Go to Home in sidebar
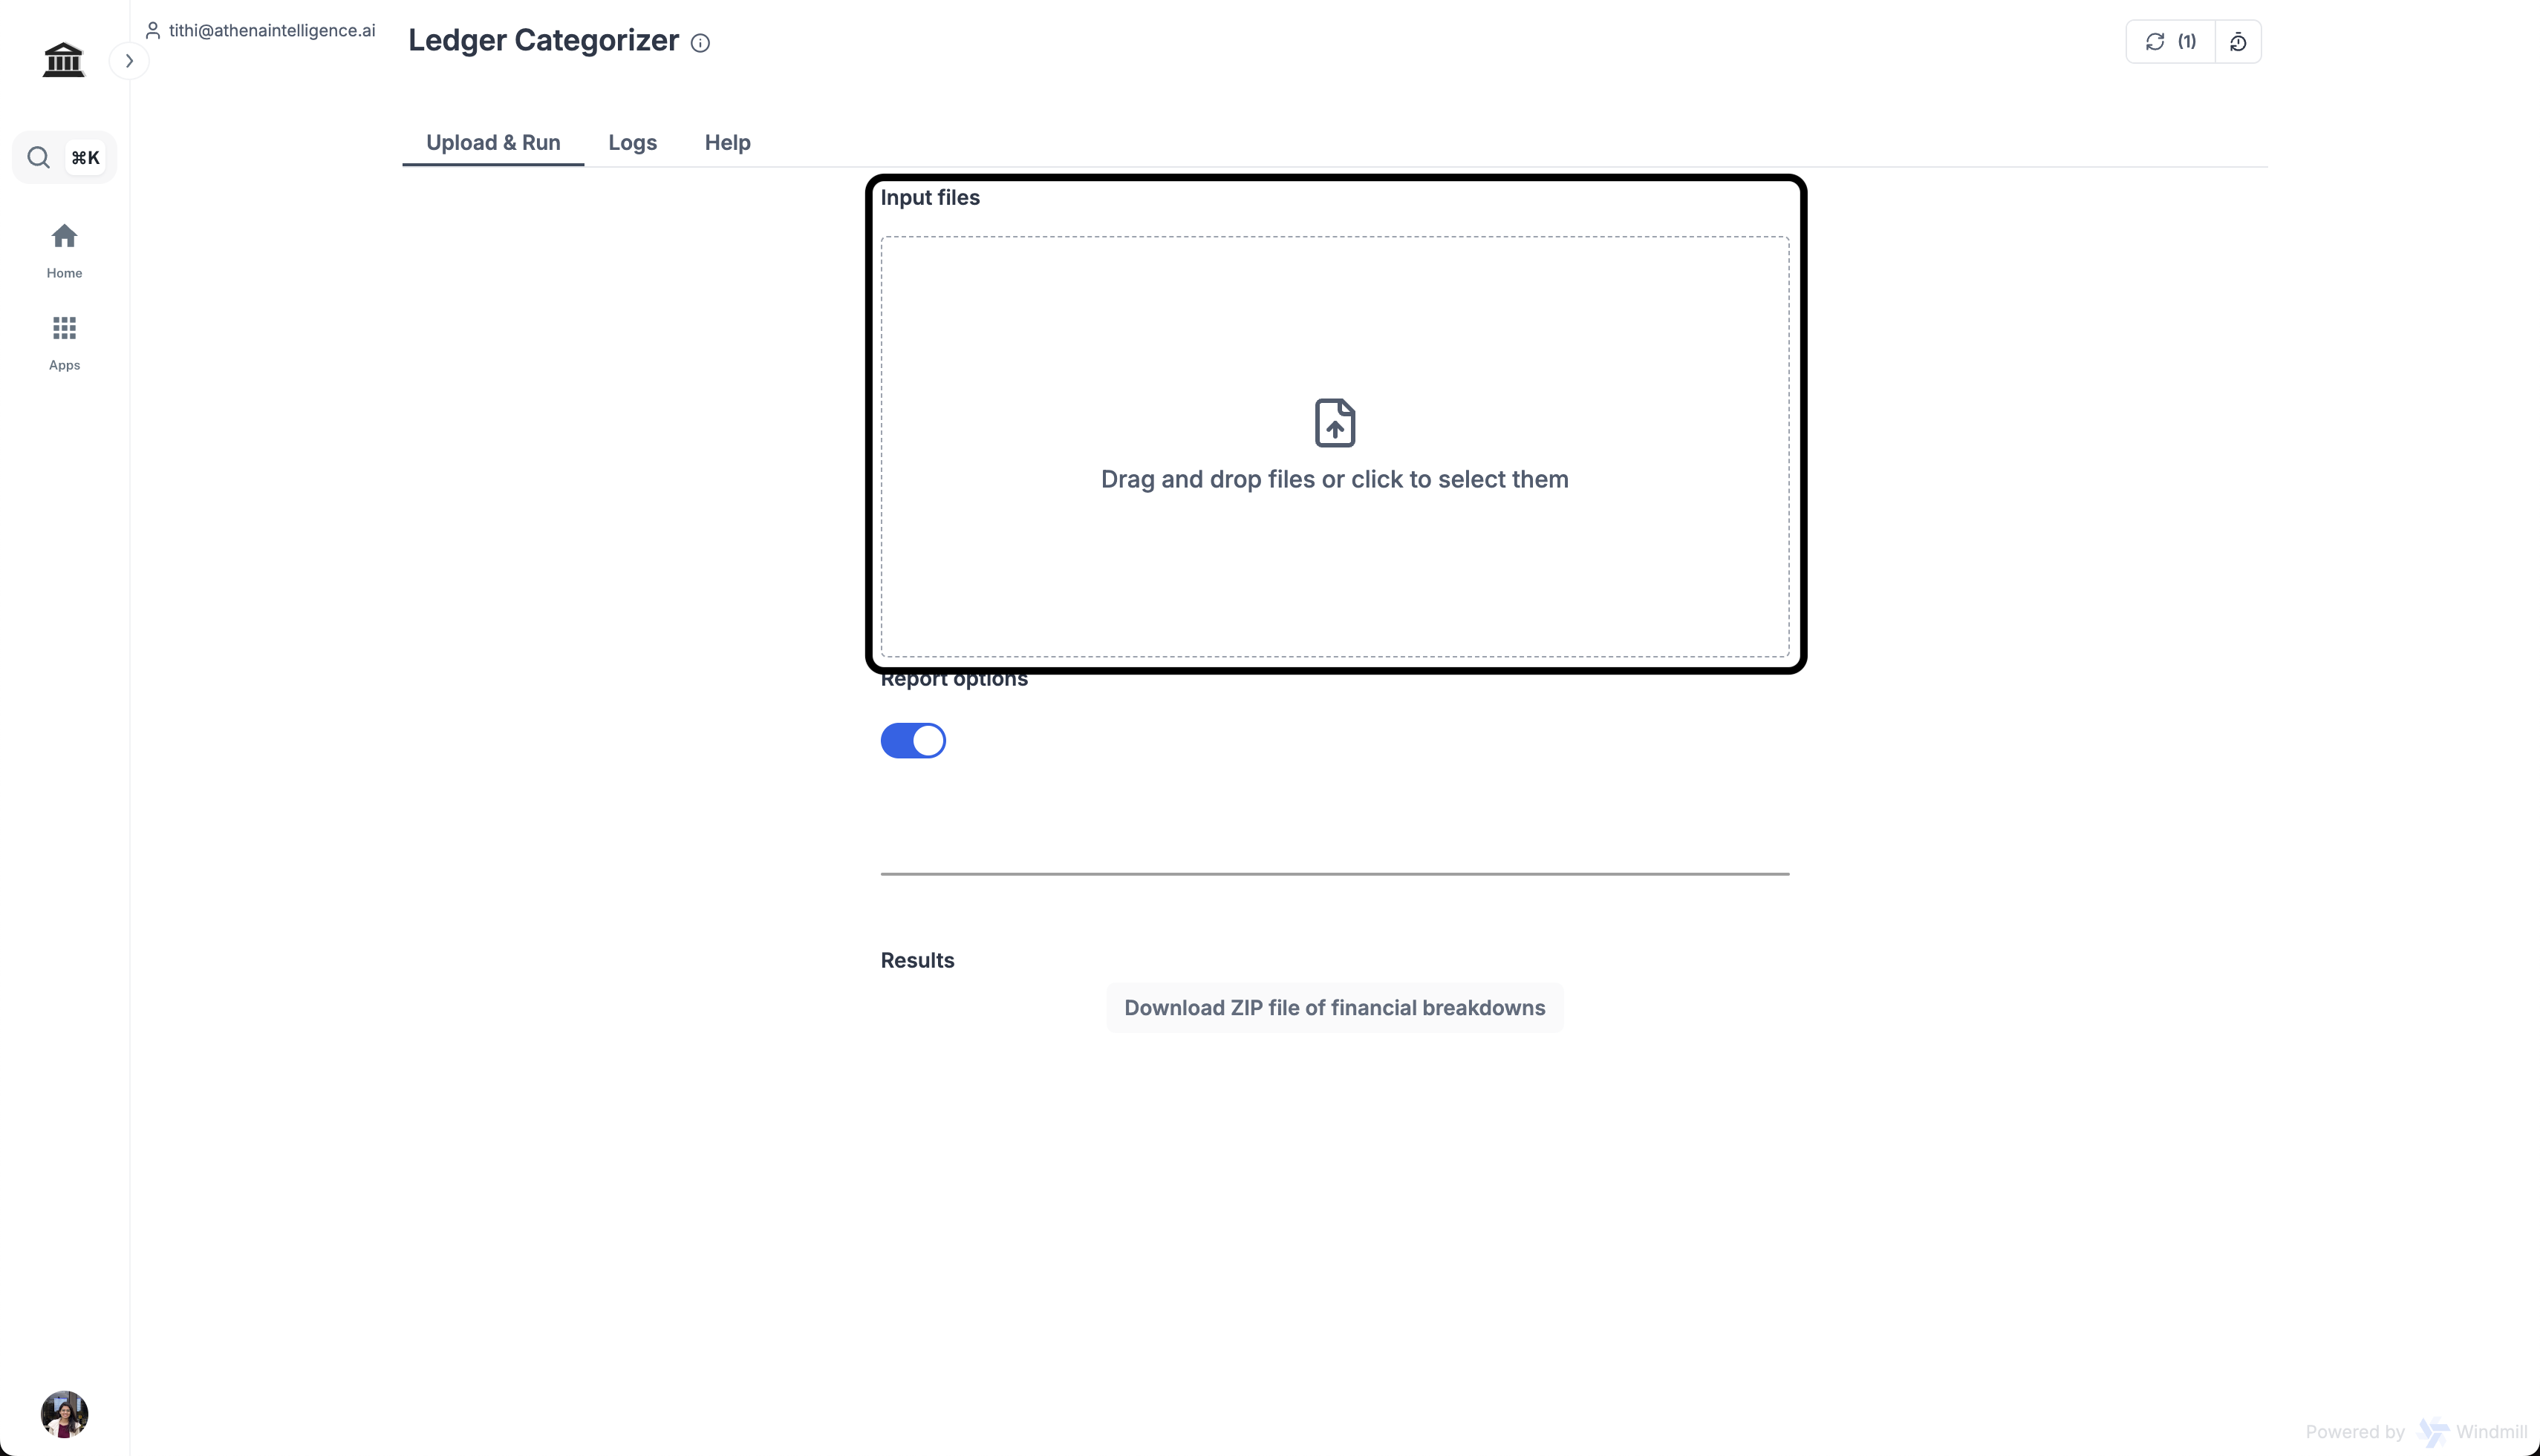This screenshot has width=2540, height=1456. click(x=64, y=250)
